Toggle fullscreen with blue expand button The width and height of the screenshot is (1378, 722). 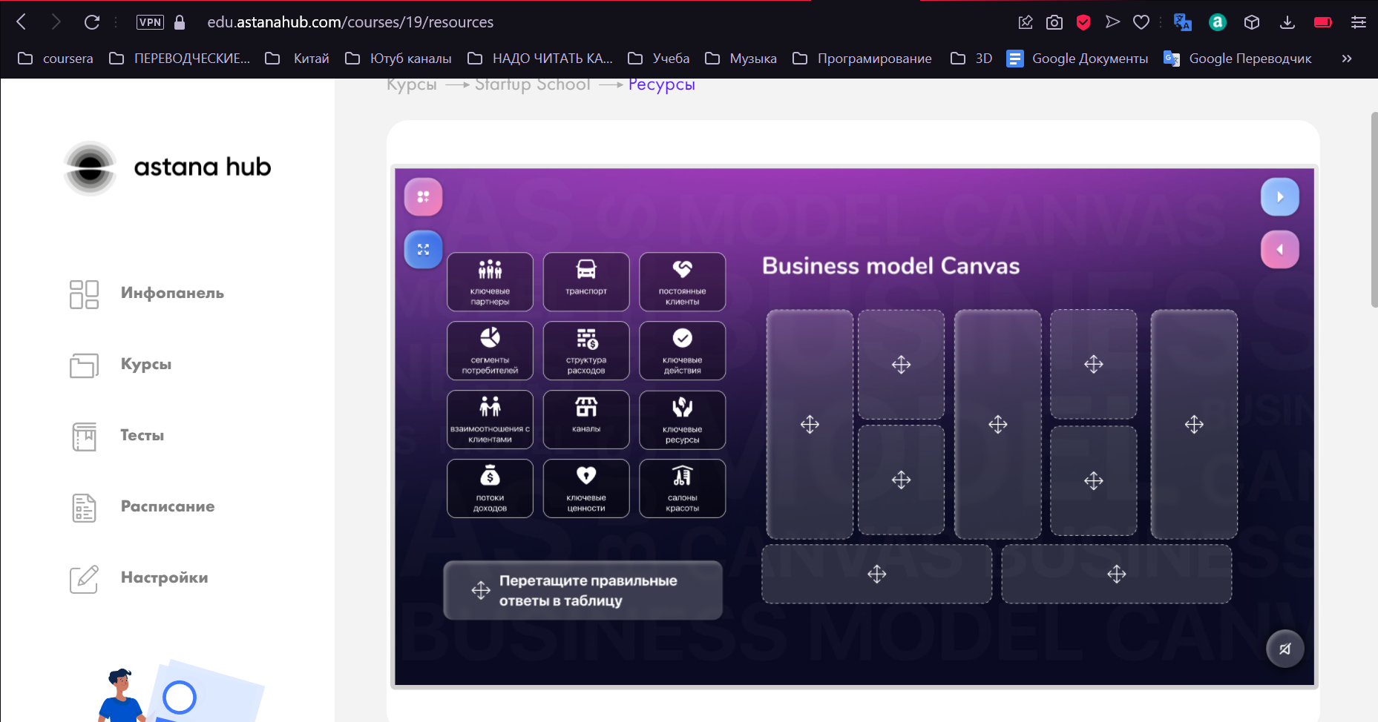(423, 249)
